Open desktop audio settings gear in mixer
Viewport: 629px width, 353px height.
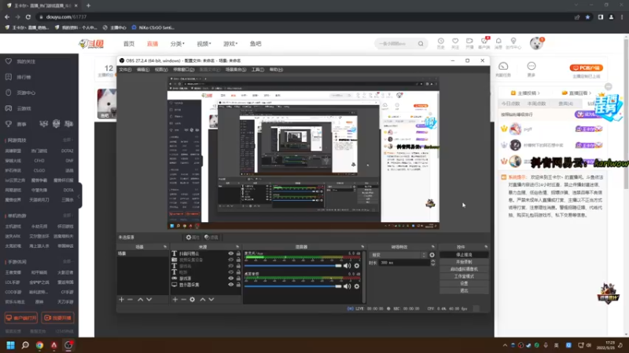tap(357, 286)
